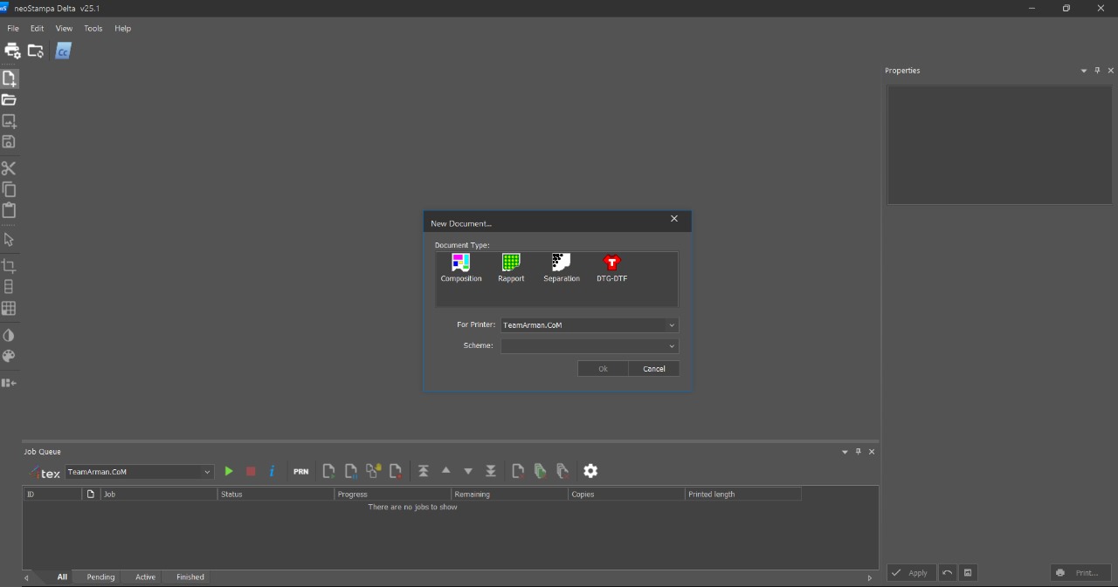Click the scissors Cut icon

[x=9, y=168]
